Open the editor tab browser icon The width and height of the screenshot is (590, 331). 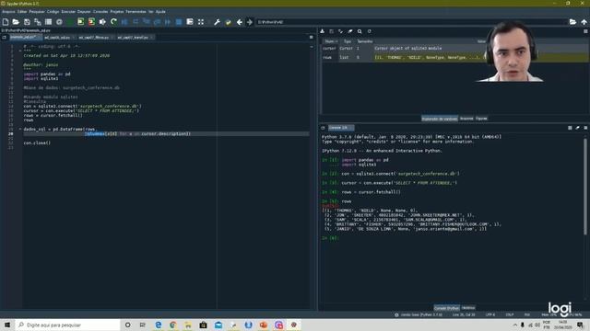4,37
